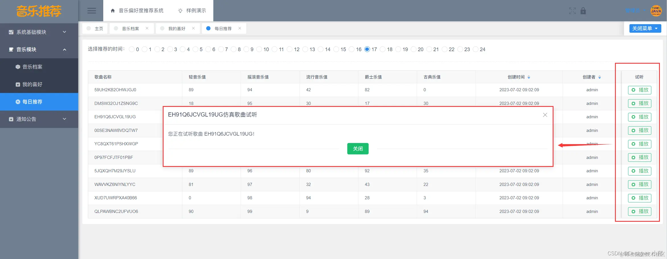The width and height of the screenshot is (667, 259).
Task: Toggle the hamburger sidebar collapse icon
Action: 92,11
